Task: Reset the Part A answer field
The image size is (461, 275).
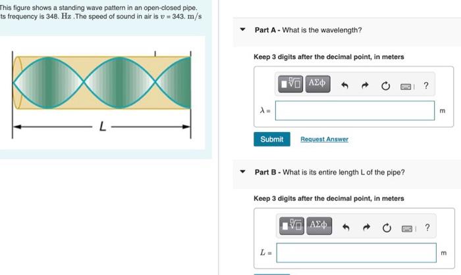Action: pyautogui.click(x=385, y=86)
